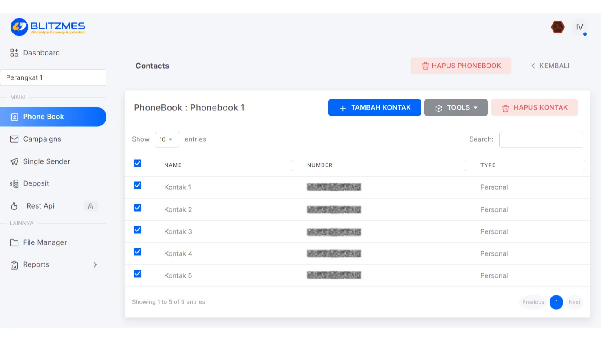Click the Dashboard grid icon
The width and height of the screenshot is (601, 341).
(14, 53)
